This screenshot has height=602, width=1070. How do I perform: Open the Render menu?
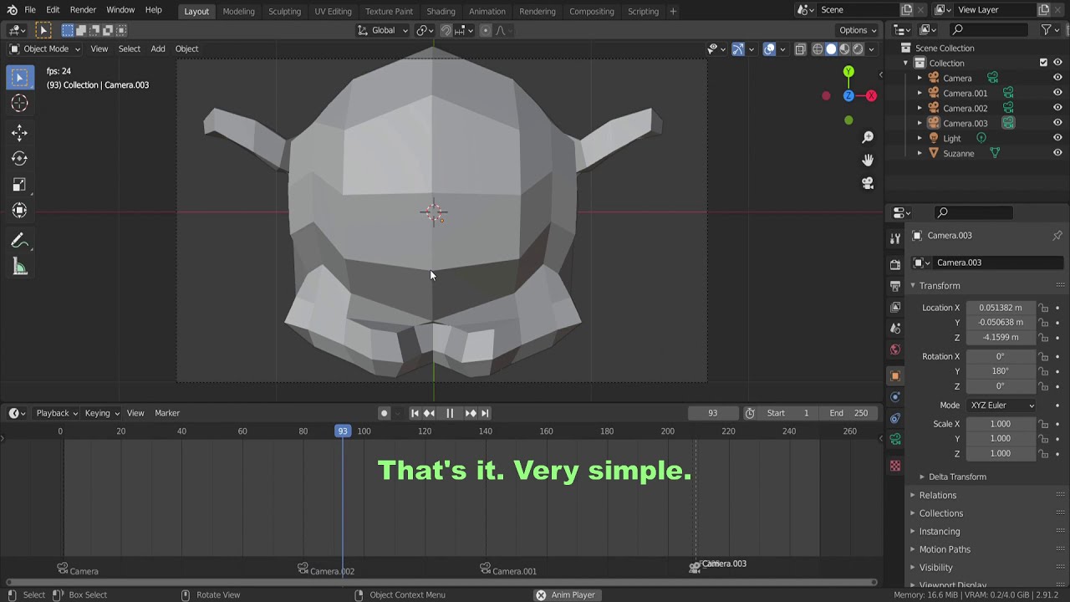(x=83, y=10)
